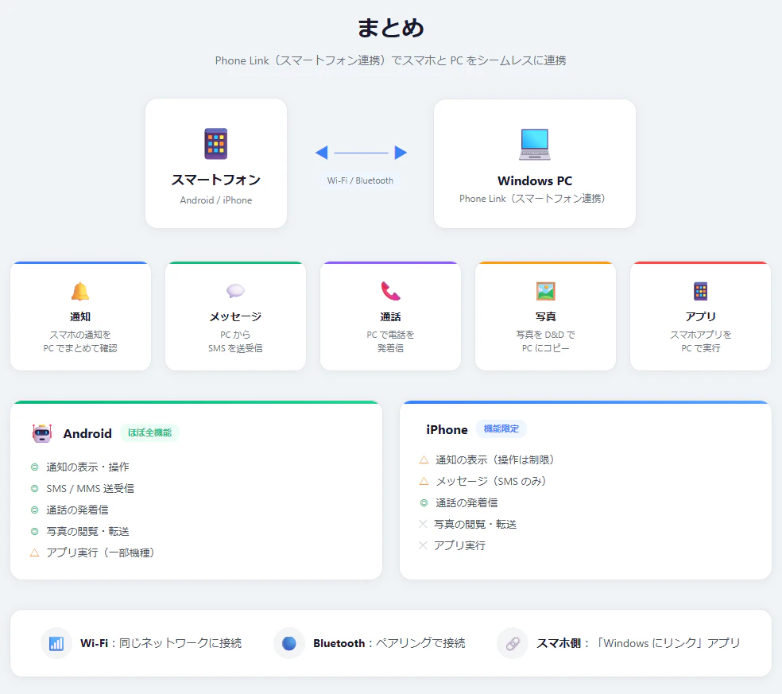
Task: Click the Wi-Fi signal bars icon
Action: point(56,643)
